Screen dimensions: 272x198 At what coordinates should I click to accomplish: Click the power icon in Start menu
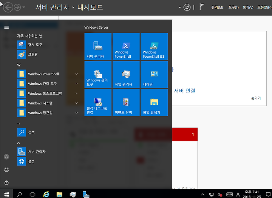[6, 183]
